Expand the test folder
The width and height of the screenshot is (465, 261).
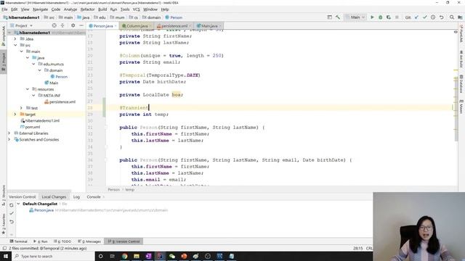coord(21,108)
